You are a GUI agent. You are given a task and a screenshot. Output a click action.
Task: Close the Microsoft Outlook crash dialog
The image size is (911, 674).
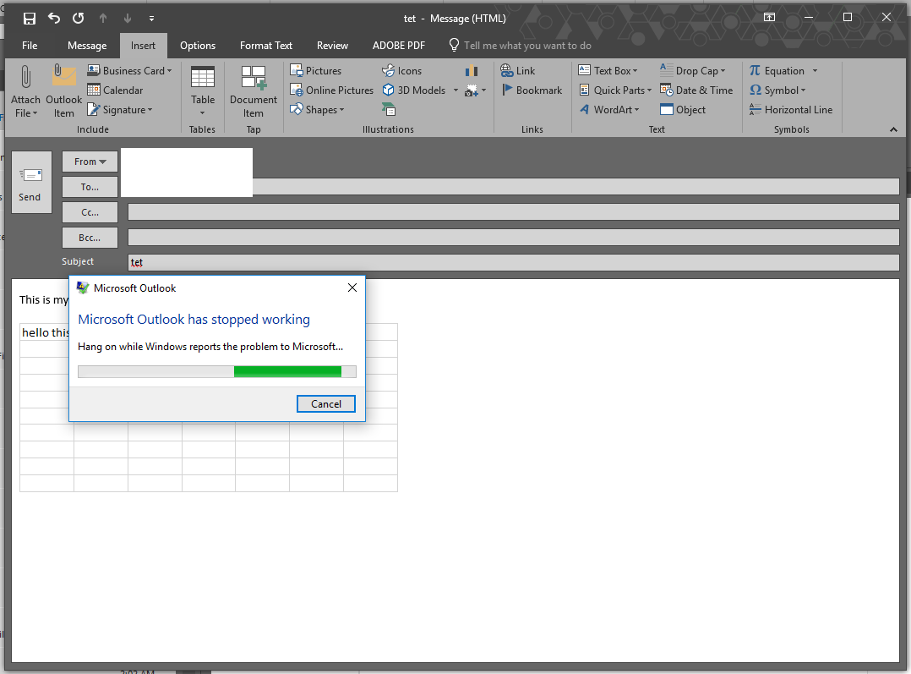352,288
